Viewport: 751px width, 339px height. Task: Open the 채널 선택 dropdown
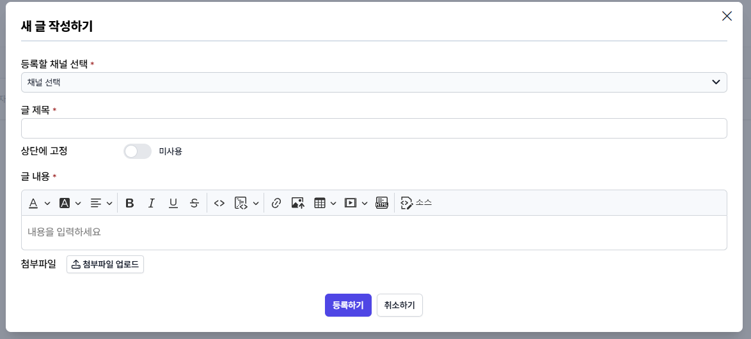pyautogui.click(x=374, y=82)
